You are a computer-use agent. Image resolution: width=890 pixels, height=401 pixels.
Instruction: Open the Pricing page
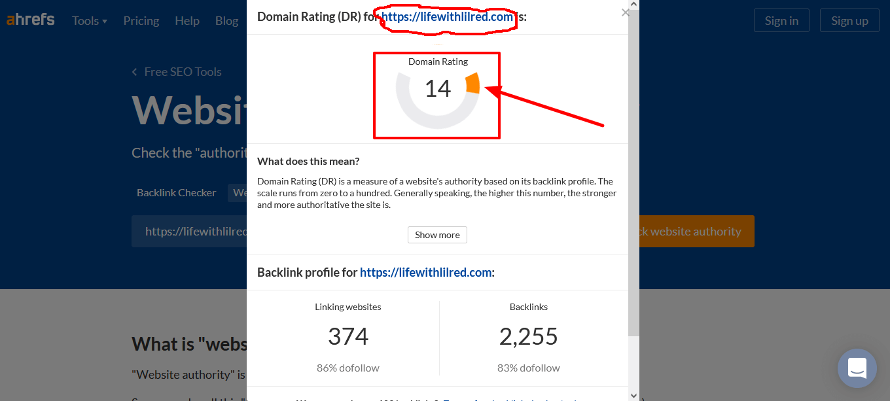click(x=141, y=21)
